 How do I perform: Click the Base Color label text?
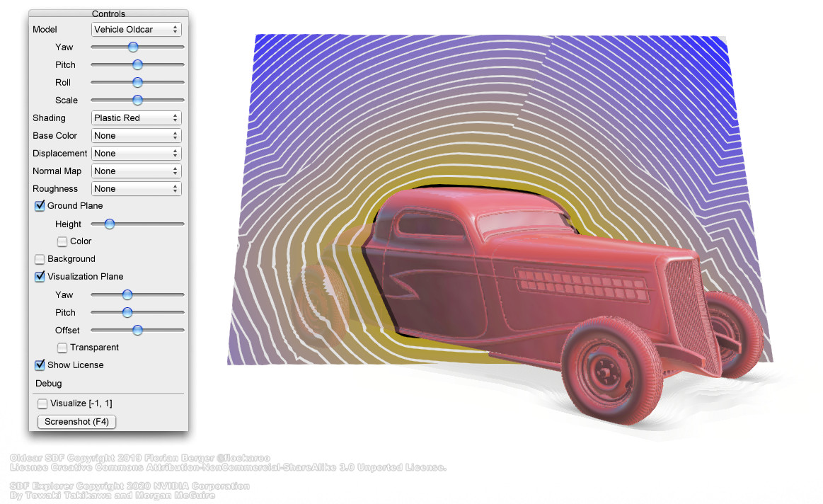(54, 135)
